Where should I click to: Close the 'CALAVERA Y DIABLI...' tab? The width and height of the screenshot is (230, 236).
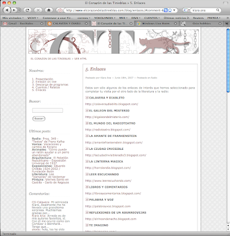coord(86,24)
